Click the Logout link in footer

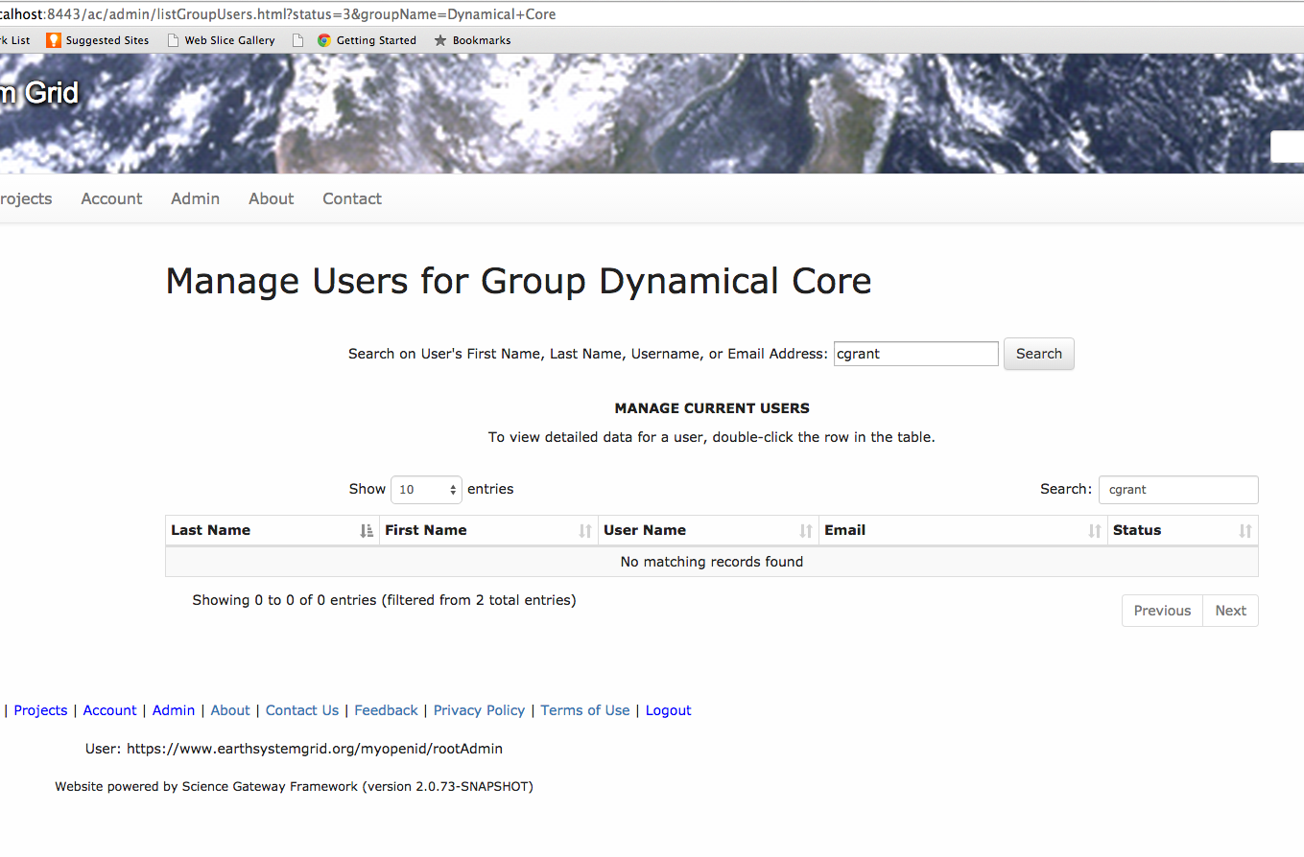[x=668, y=710]
